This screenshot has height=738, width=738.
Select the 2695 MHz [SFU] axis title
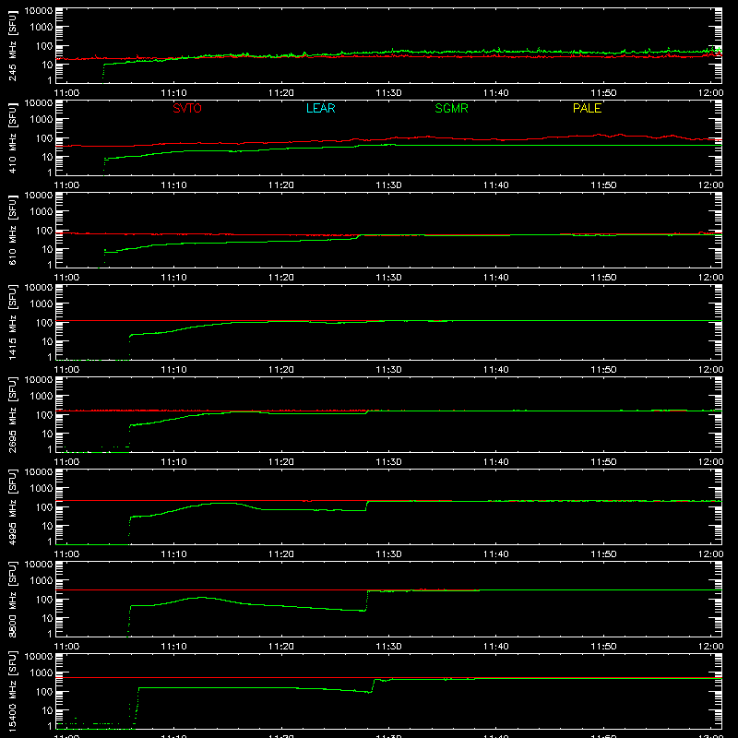[12, 414]
